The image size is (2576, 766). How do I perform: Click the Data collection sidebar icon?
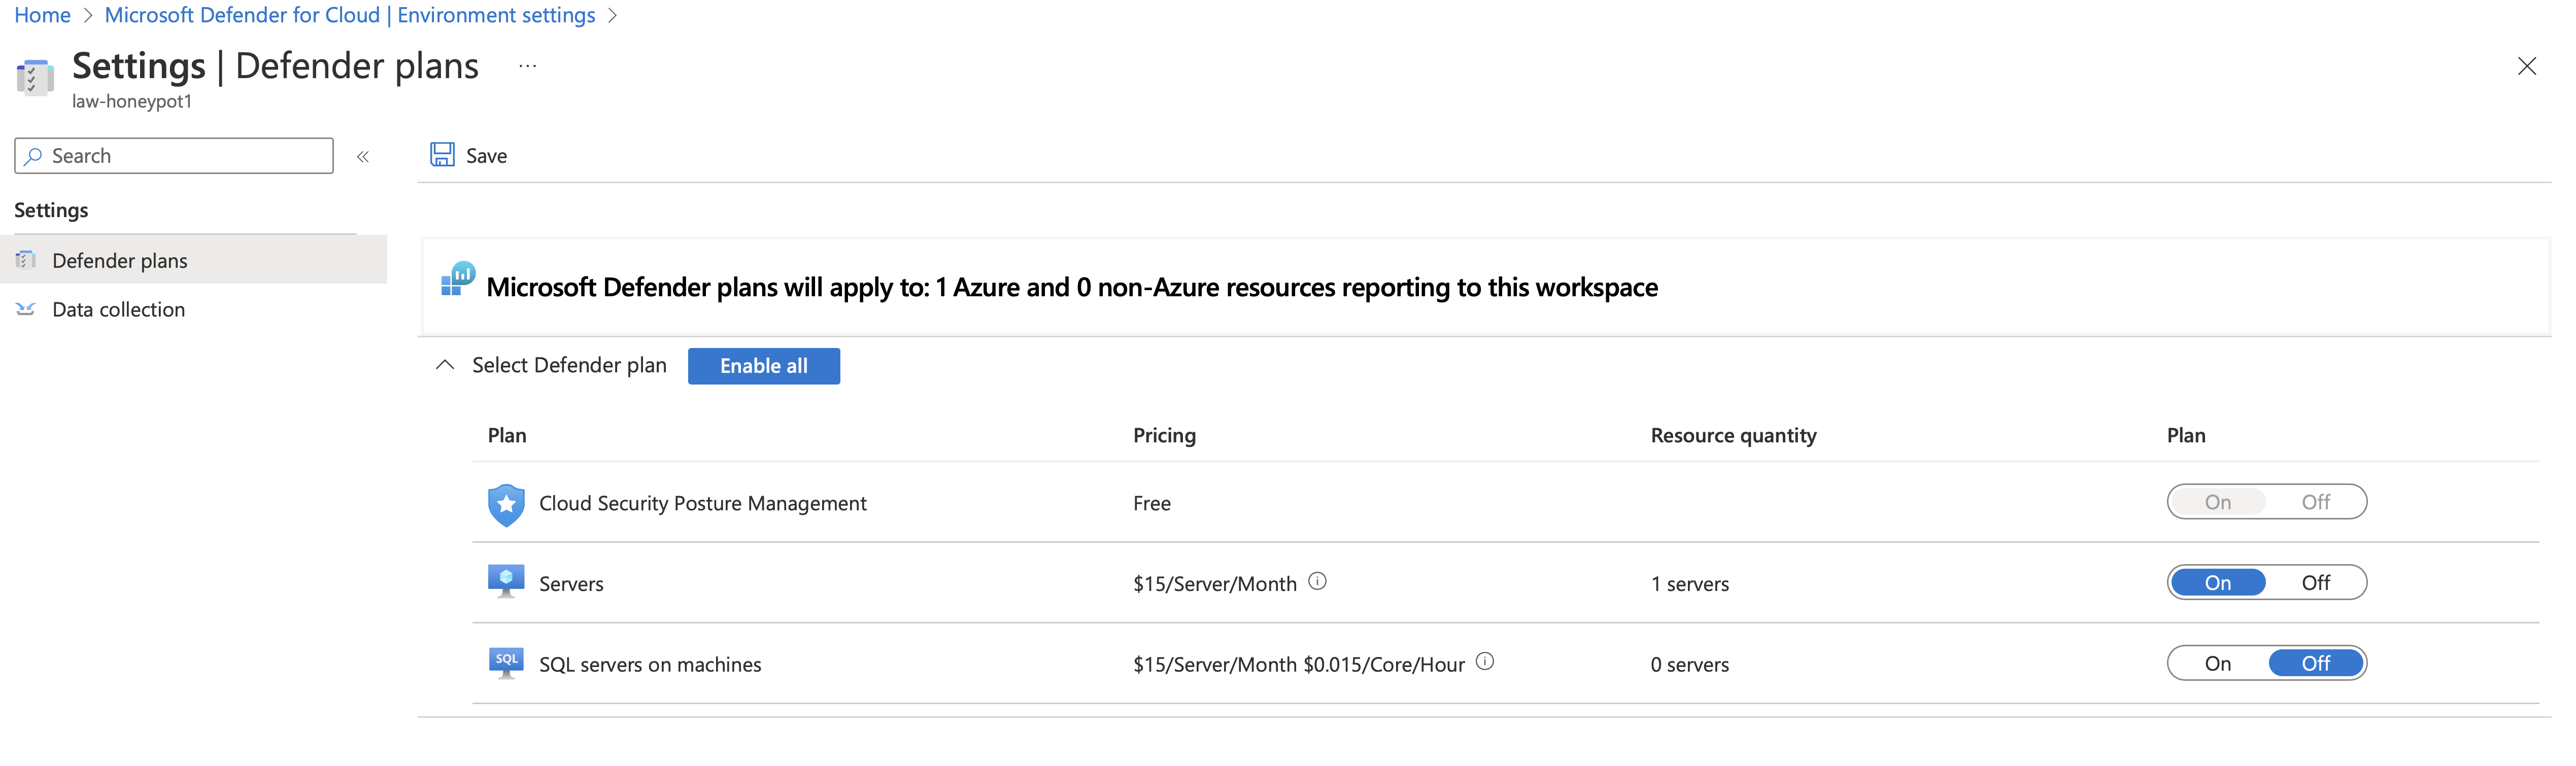click(x=26, y=309)
